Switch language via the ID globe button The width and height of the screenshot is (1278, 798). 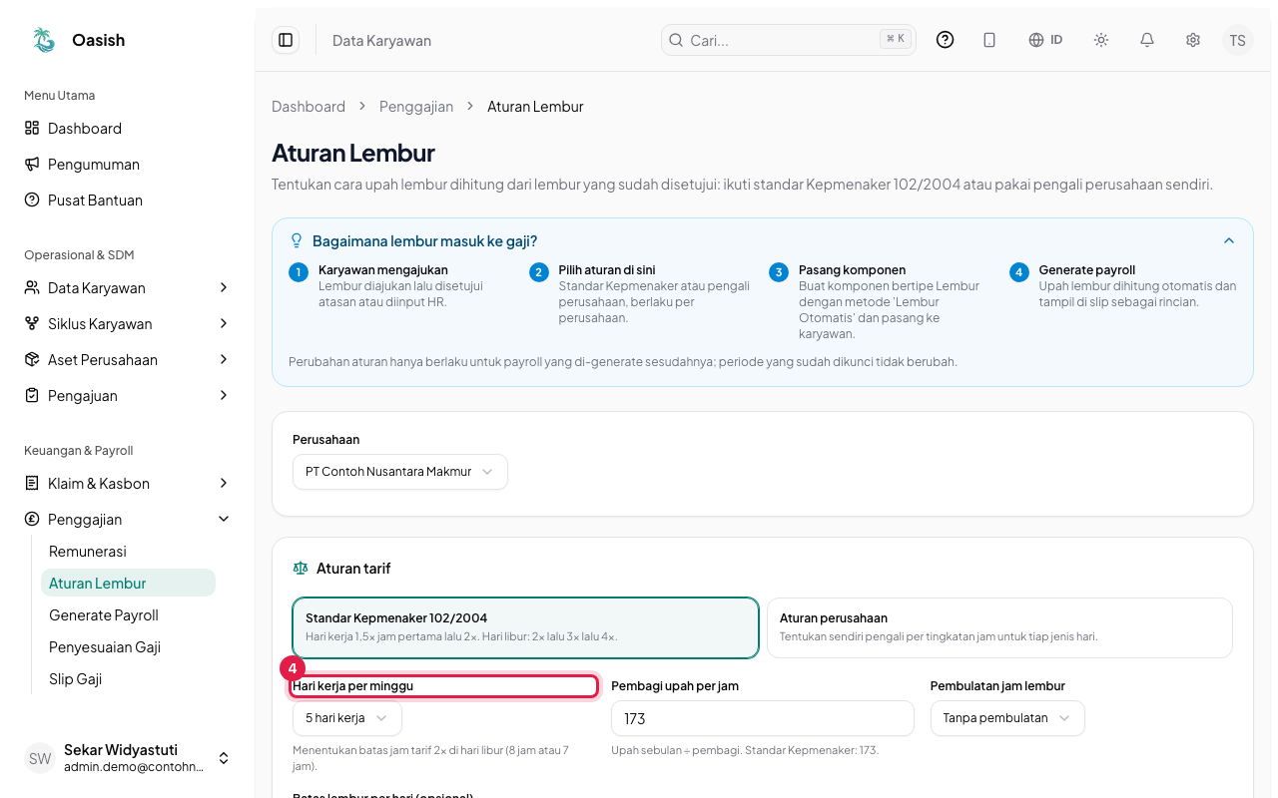(1045, 40)
